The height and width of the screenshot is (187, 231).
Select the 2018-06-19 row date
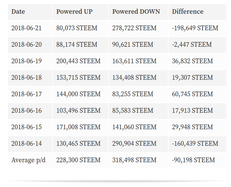[26, 61]
